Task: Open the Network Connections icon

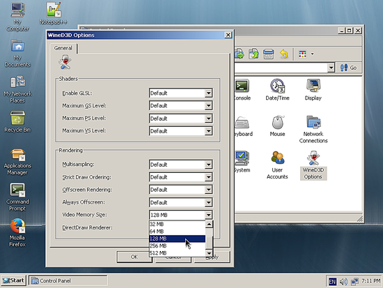Action: point(313,129)
